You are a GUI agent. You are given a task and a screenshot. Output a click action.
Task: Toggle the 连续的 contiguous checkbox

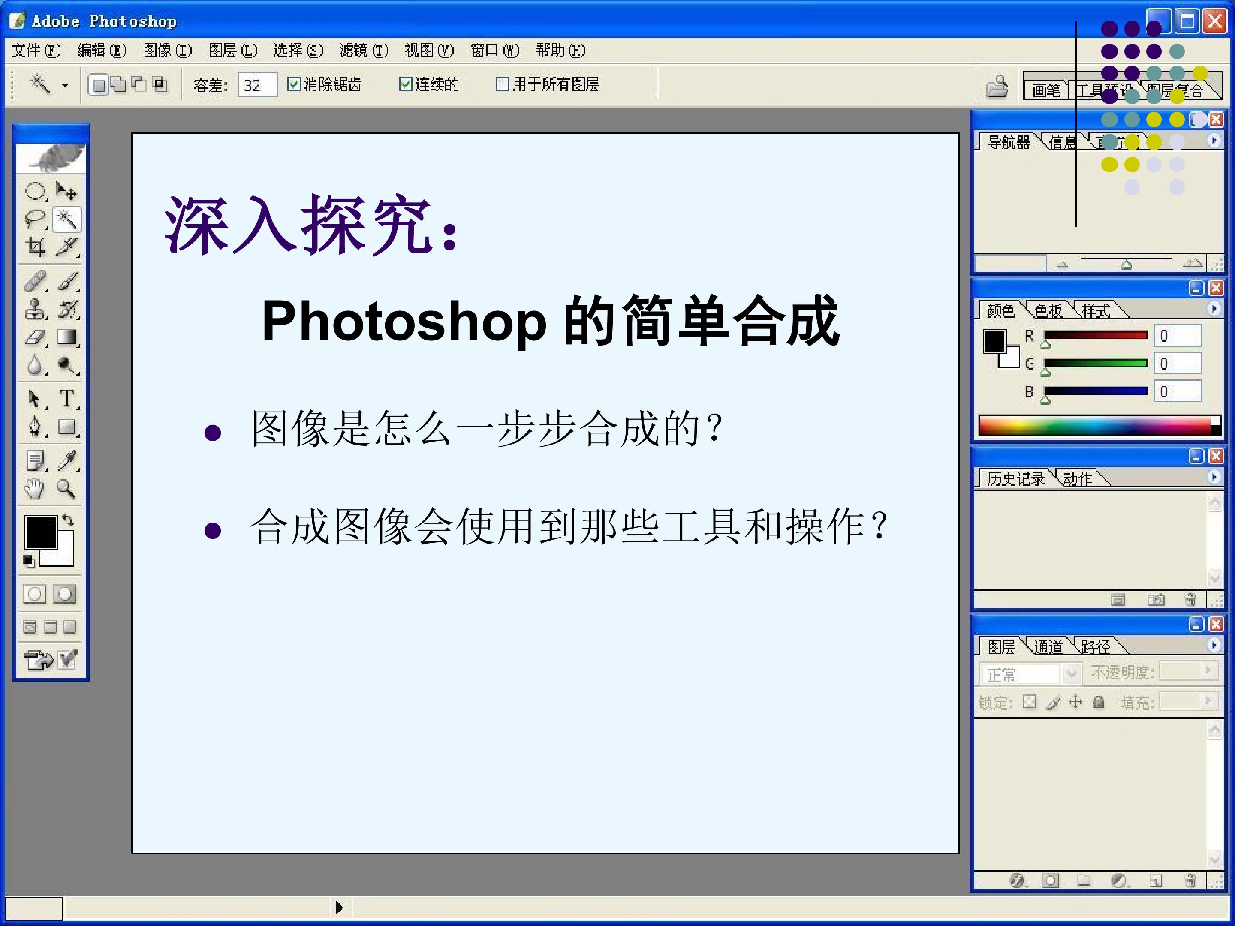pos(405,84)
